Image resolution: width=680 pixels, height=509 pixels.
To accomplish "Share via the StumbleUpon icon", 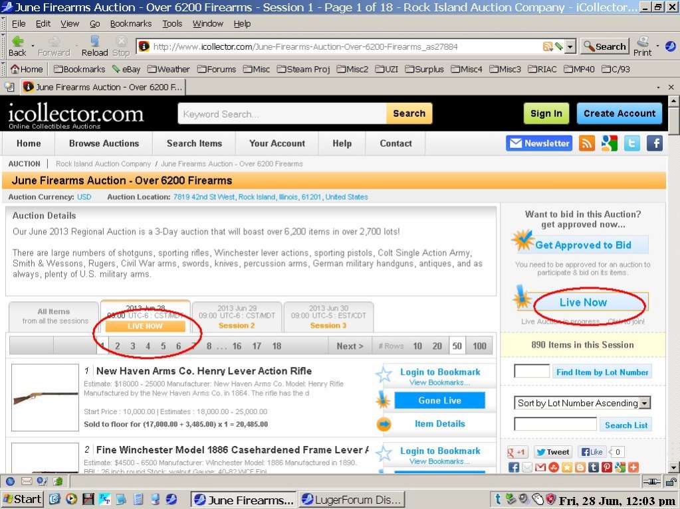I will pos(553,467).
